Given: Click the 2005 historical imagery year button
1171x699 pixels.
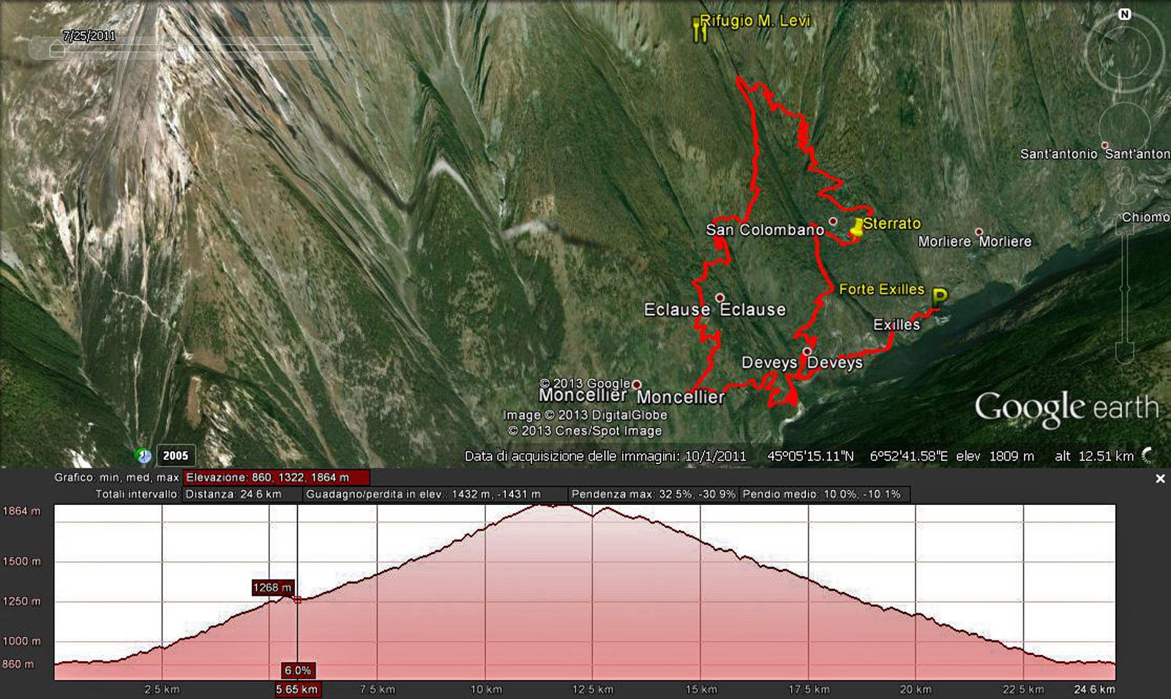Looking at the screenshot, I should click(176, 455).
